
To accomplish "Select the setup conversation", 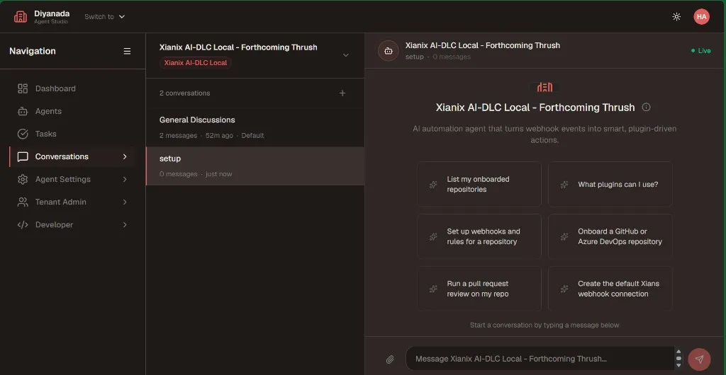I will tap(255, 166).
